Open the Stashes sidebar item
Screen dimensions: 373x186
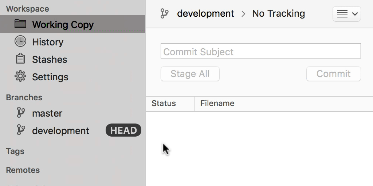[x=50, y=60]
